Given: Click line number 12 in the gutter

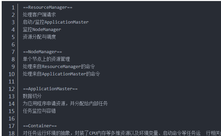Looking at the screenshot, I should coord(11,89).
